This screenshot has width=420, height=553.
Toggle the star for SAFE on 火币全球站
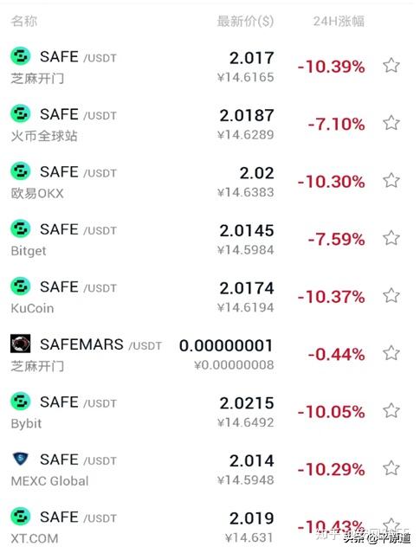tap(391, 123)
